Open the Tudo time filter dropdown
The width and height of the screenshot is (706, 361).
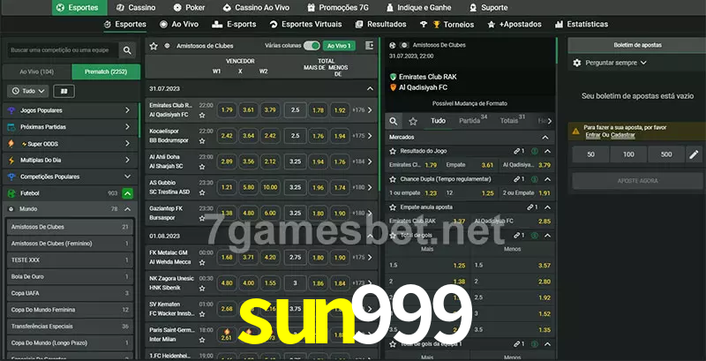(27, 91)
